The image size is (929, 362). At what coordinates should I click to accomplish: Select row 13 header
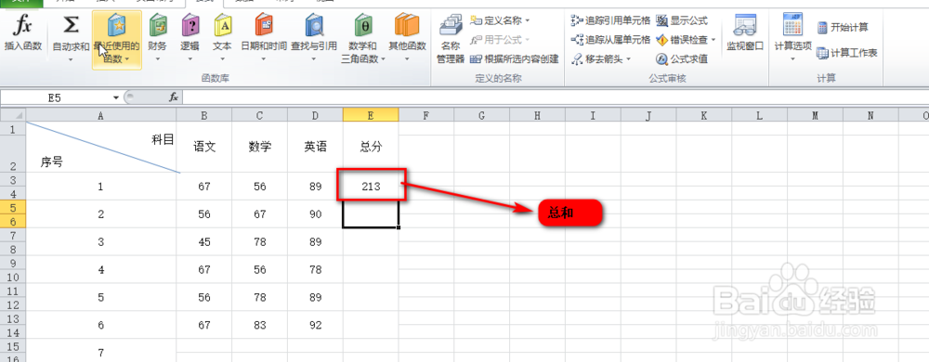coord(13,318)
